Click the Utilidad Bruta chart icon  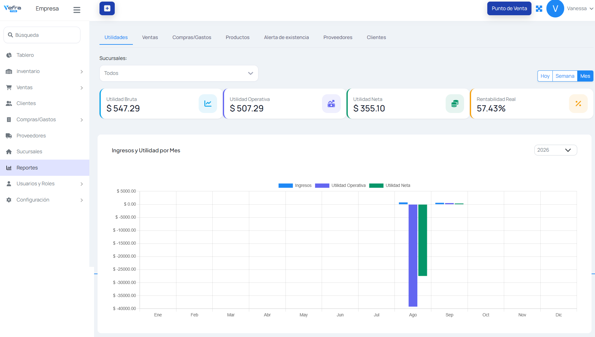click(208, 103)
